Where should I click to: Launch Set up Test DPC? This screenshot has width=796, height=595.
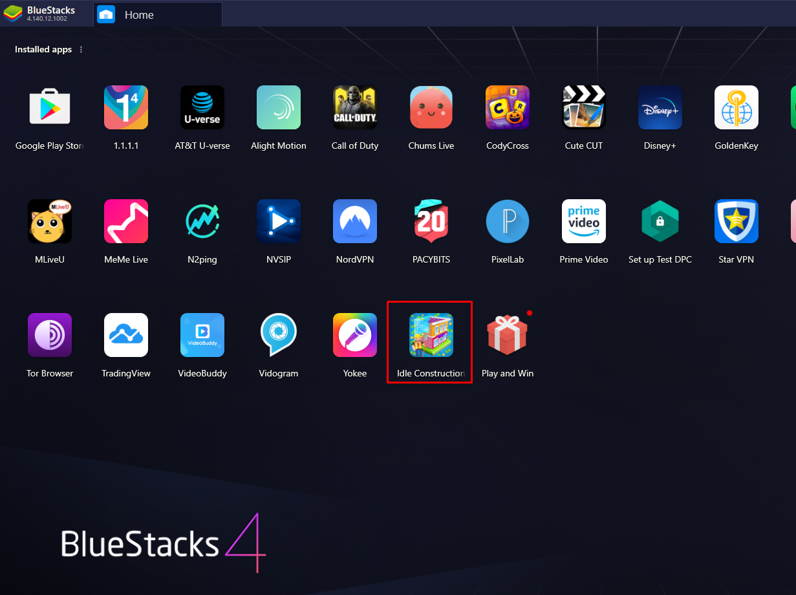point(660,221)
